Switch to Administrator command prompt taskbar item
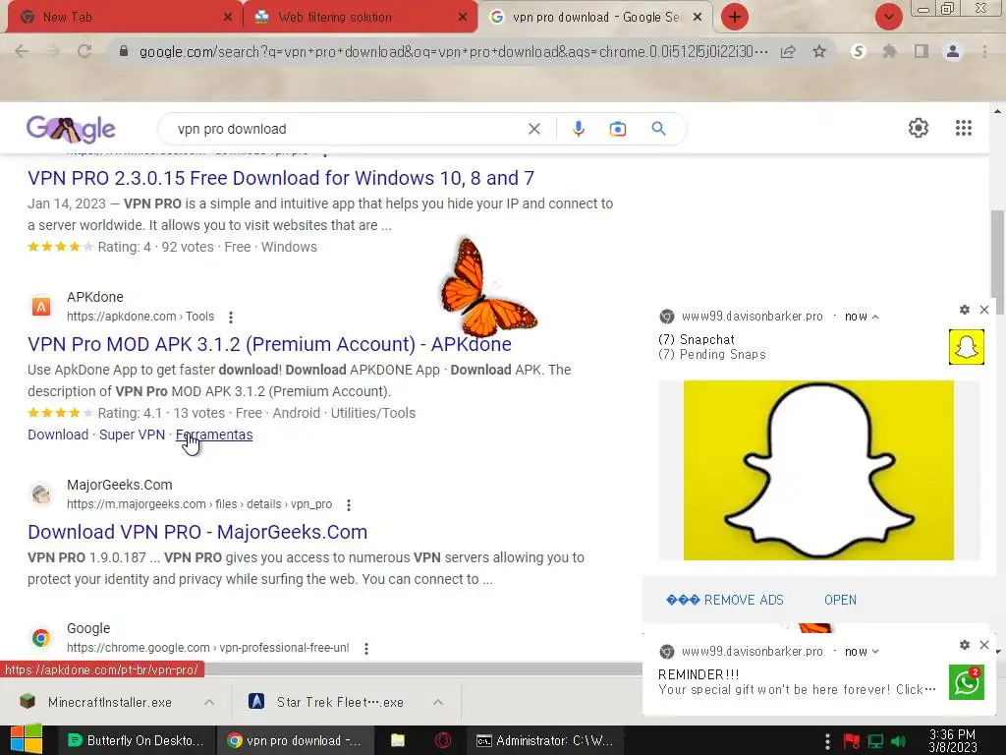 pyautogui.click(x=545, y=741)
